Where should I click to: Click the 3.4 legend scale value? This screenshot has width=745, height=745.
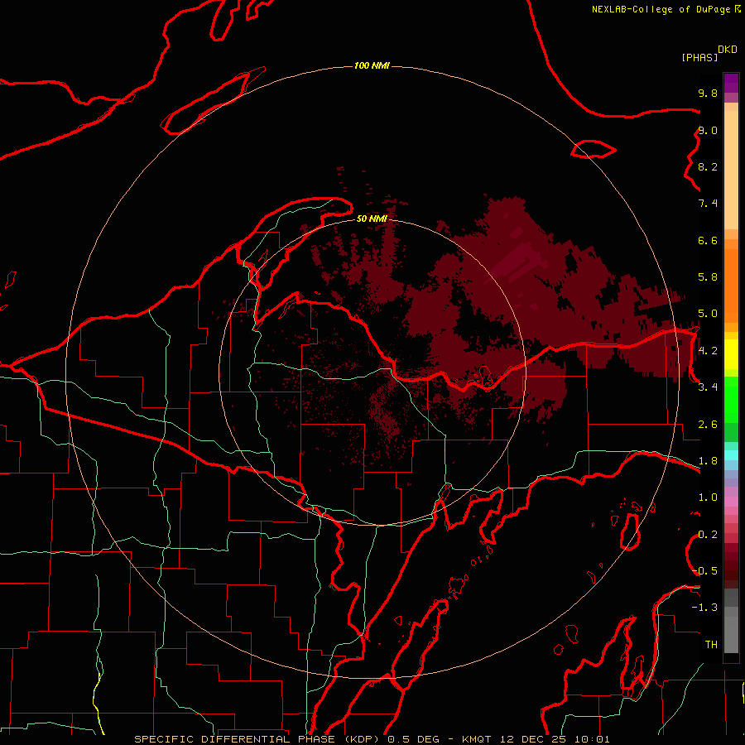tap(708, 387)
